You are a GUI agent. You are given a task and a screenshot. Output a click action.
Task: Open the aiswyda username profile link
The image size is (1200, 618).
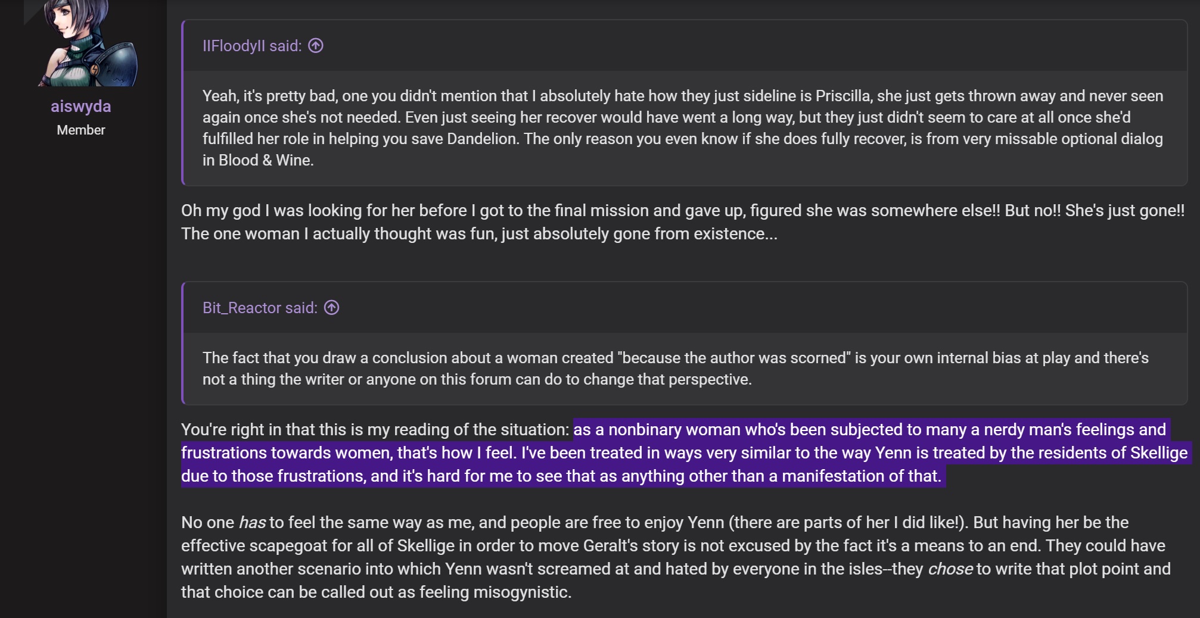81,106
